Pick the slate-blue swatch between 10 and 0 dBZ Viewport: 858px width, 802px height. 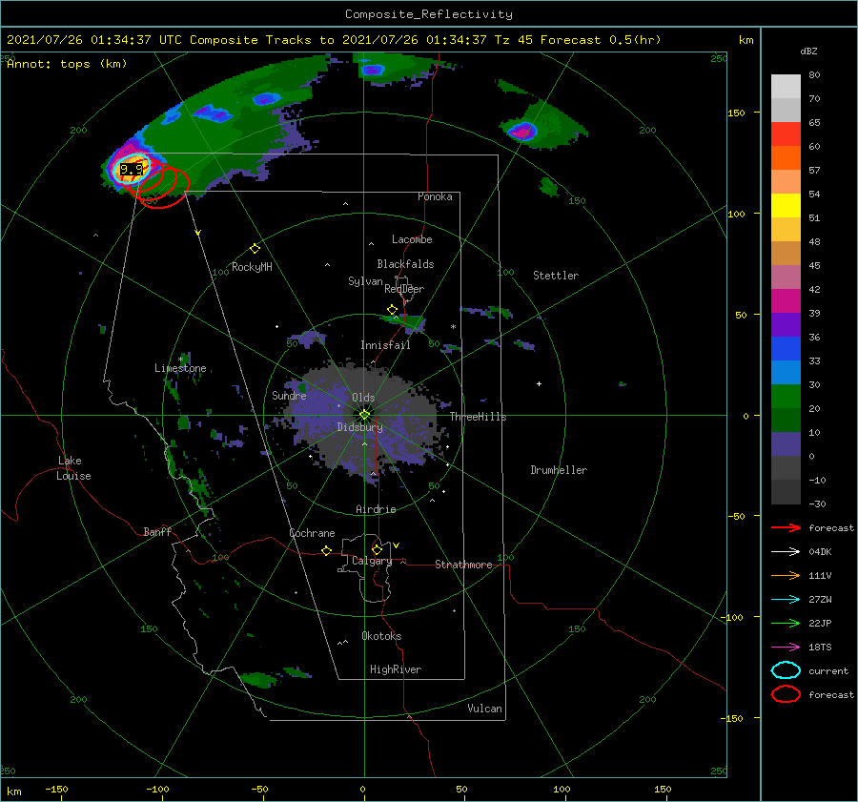point(786,444)
